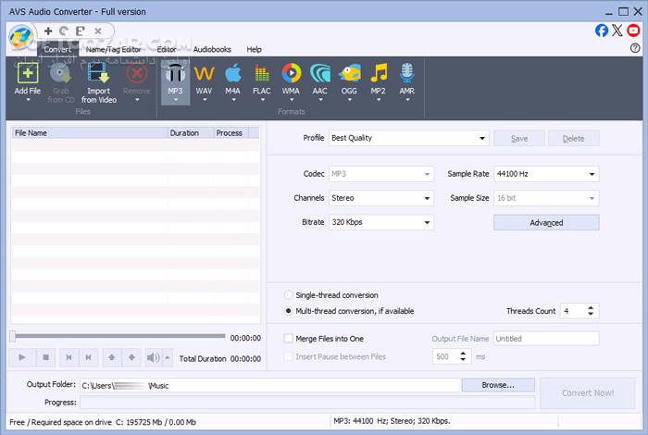Click the Output Folder path field
Image resolution: width=648 pixels, height=435 pixels.
point(270,385)
